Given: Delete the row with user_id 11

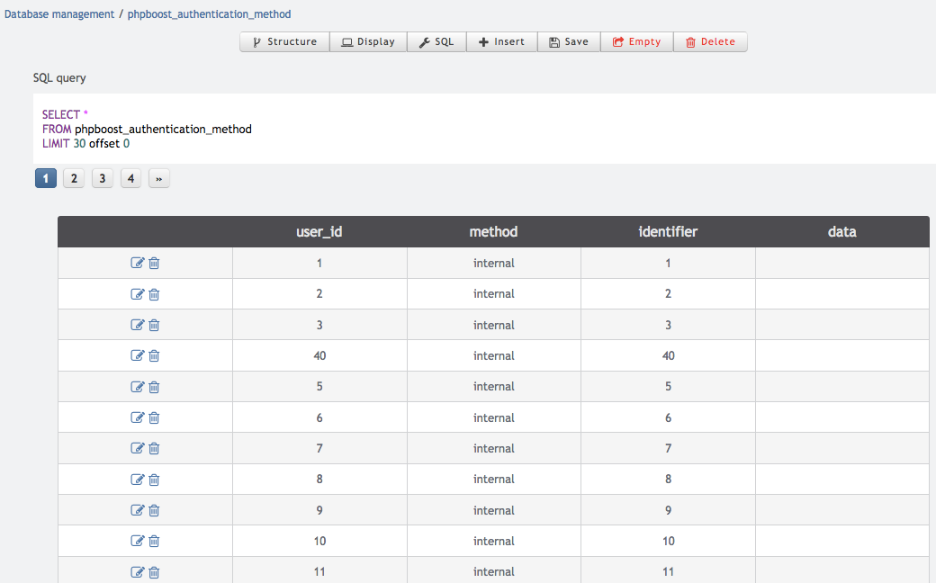Looking at the screenshot, I should pyautogui.click(x=154, y=572).
